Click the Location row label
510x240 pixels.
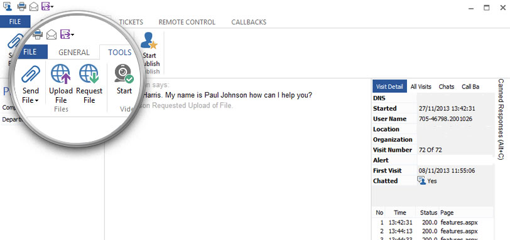pyautogui.click(x=386, y=129)
